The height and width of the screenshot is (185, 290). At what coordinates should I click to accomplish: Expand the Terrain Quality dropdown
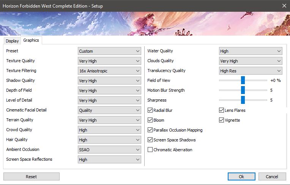(109, 120)
